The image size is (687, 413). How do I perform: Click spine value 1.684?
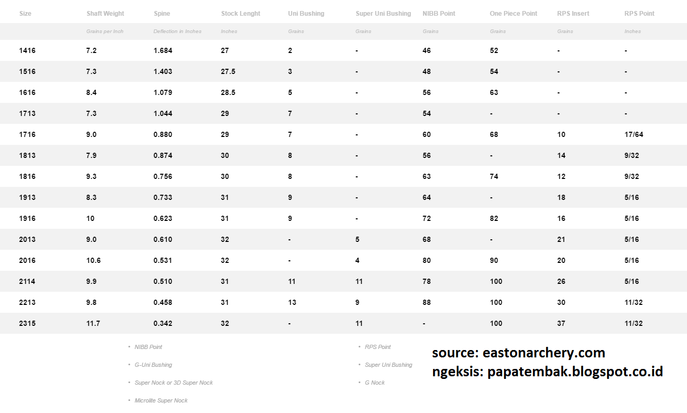tap(163, 51)
